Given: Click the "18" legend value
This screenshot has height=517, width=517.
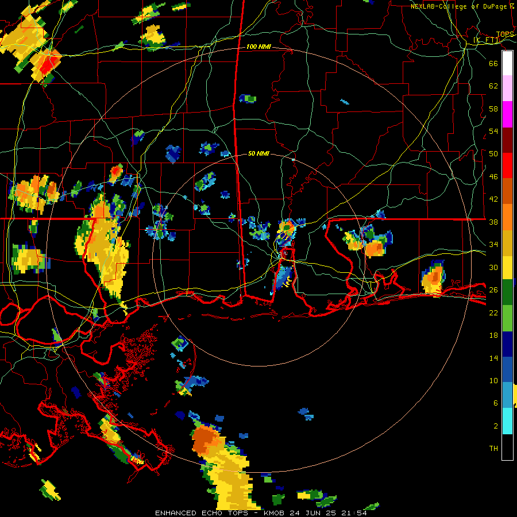Looking at the screenshot, I should coord(493,335).
